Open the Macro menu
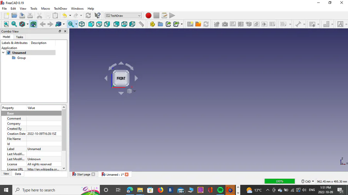The height and width of the screenshot is (195, 348). pos(46,8)
